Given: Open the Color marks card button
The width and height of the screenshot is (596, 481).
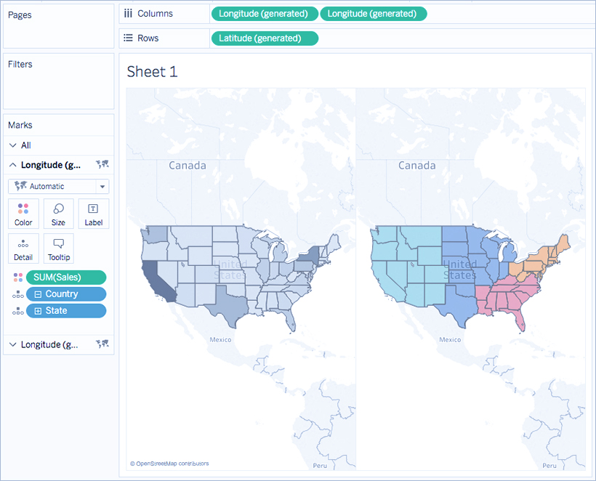Looking at the screenshot, I should 23,214.
